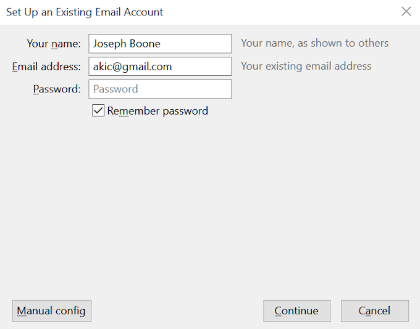Cancel the account setup
This screenshot has width=420, height=329.
tap(374, 311)
